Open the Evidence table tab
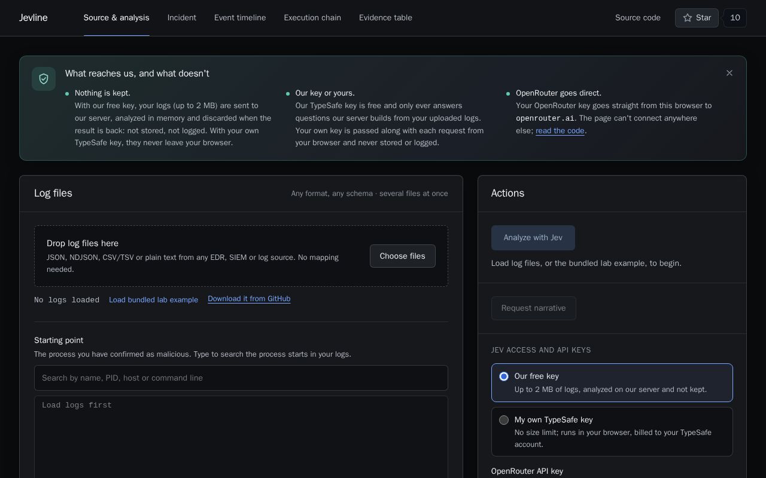 (385, 18)
